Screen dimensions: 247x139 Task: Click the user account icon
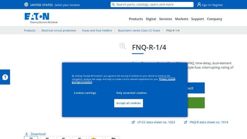199,5
